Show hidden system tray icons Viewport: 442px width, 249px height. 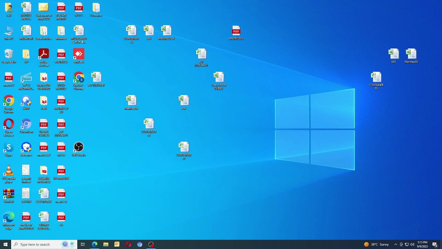pos(396,245)
